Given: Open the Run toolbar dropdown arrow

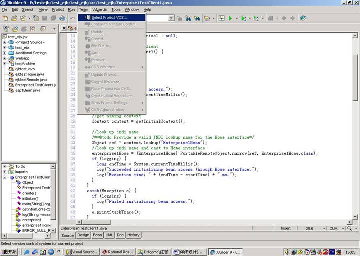Looking at the screenshot, I should (x=237, y=18).
